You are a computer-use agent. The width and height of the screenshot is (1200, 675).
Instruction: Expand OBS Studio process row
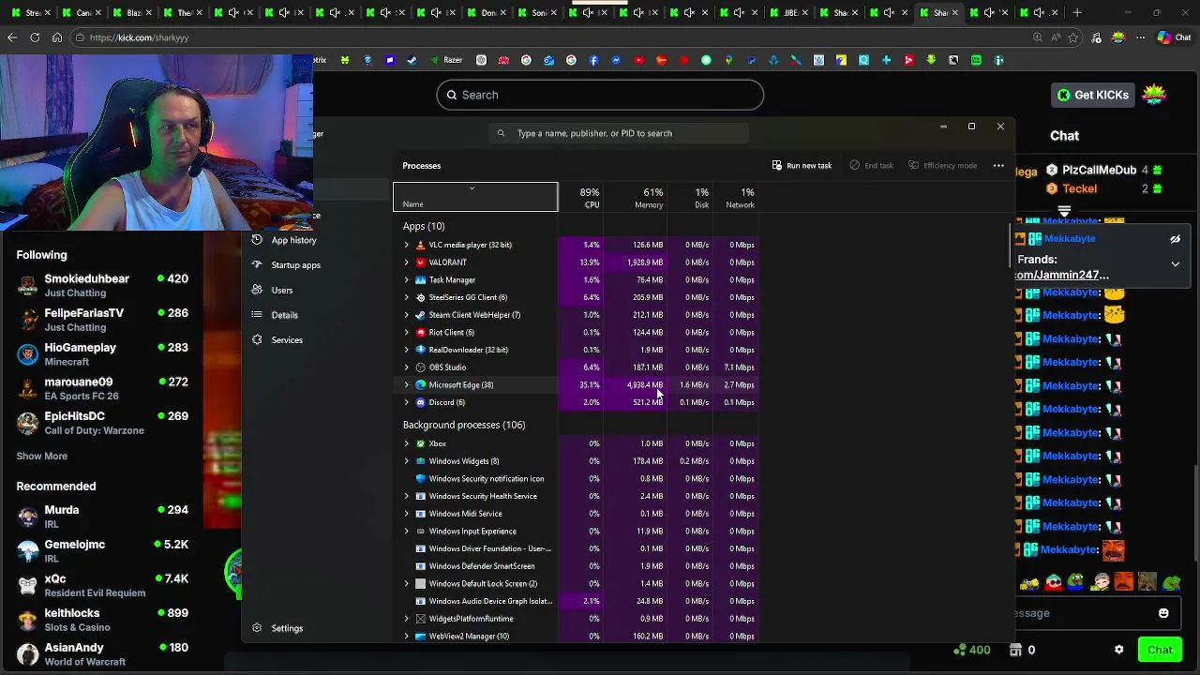pyautogui.click(x=406, y=367)
